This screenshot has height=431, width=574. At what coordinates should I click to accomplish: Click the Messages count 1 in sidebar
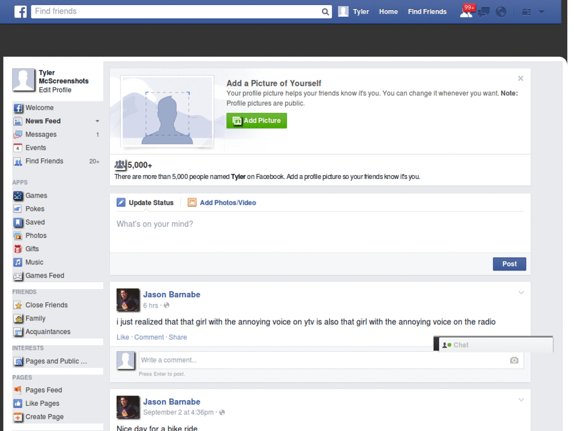[98, 135]
